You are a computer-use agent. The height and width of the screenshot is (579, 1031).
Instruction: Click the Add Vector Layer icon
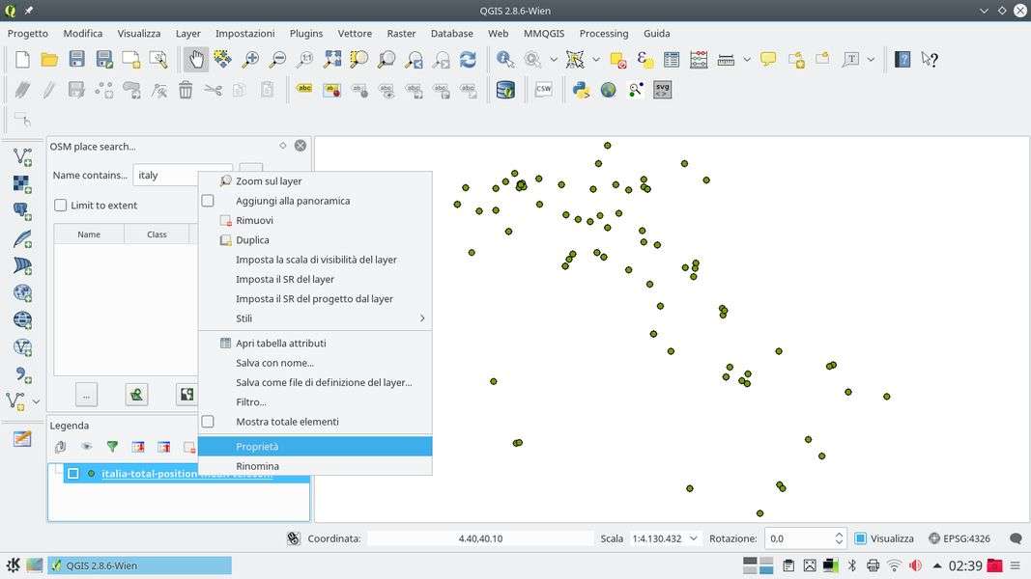point(21,156)
